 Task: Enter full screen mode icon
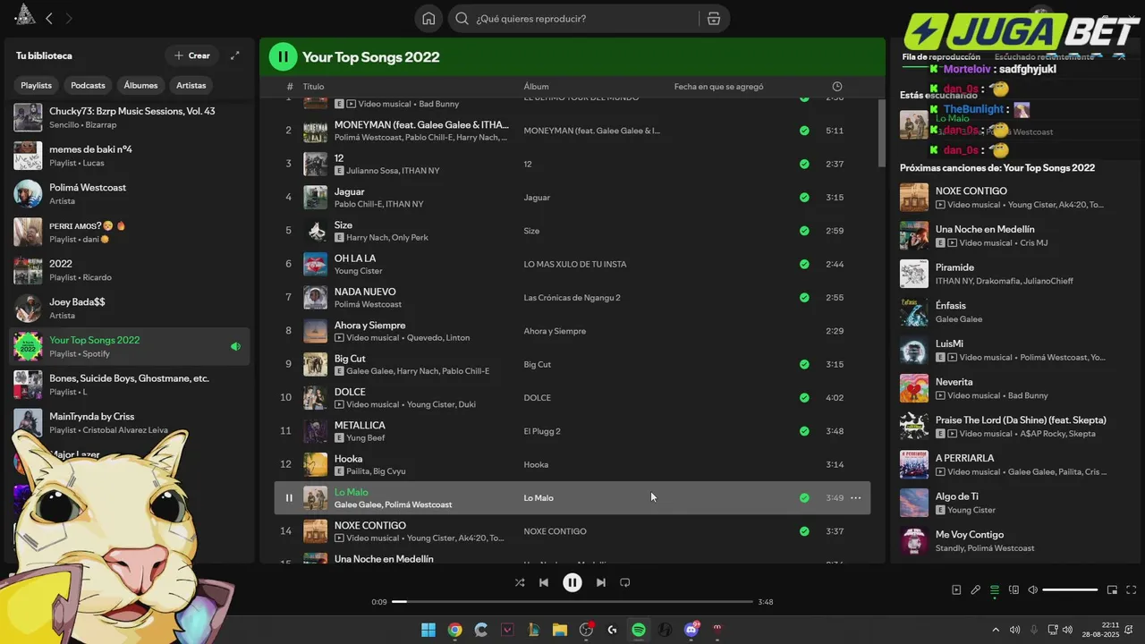(1132, 590)
